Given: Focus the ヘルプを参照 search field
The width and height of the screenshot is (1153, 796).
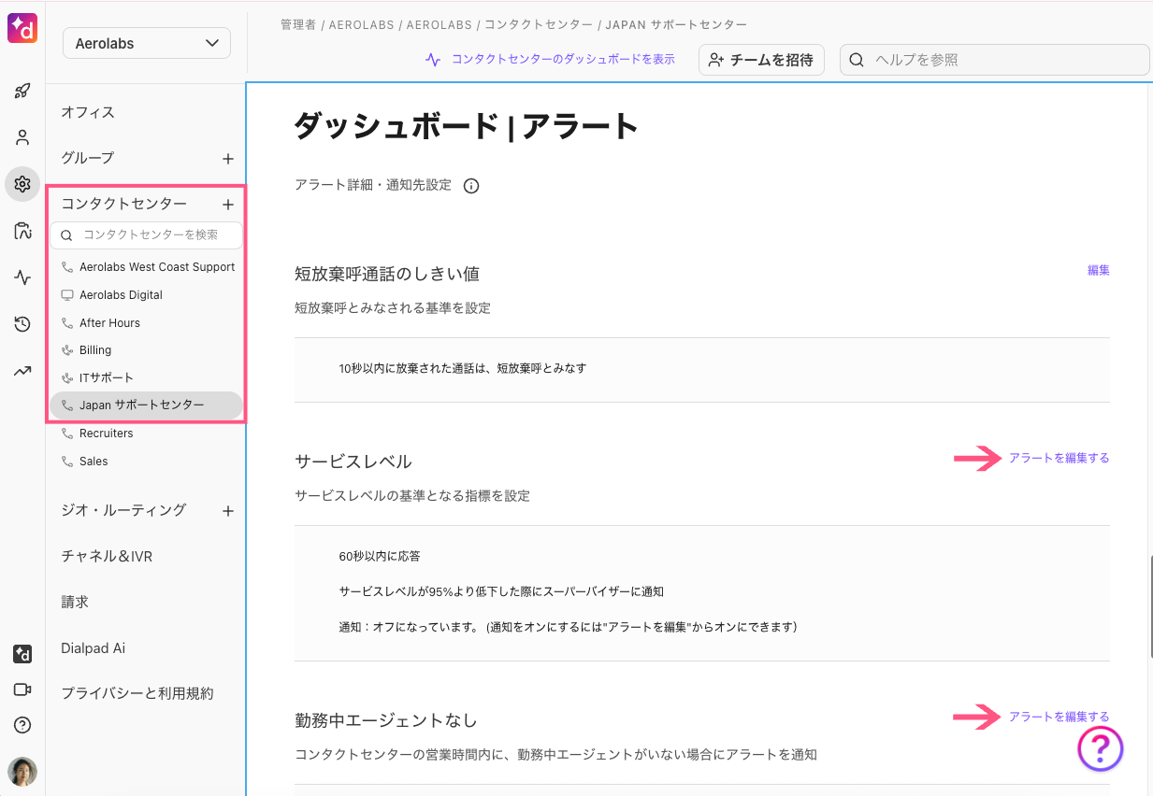Looking at the screenshot, I should [994, 60].
